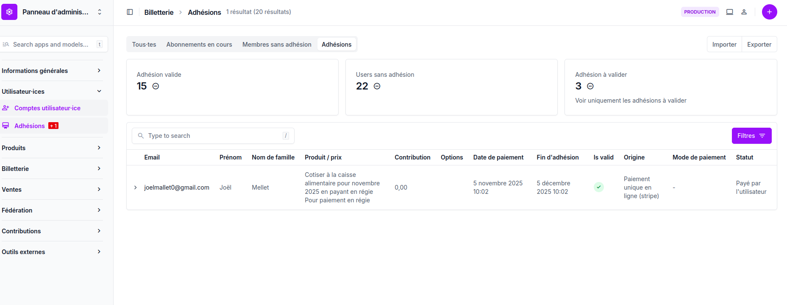
Task: Open the user profile icon
Action: (744, 12)
